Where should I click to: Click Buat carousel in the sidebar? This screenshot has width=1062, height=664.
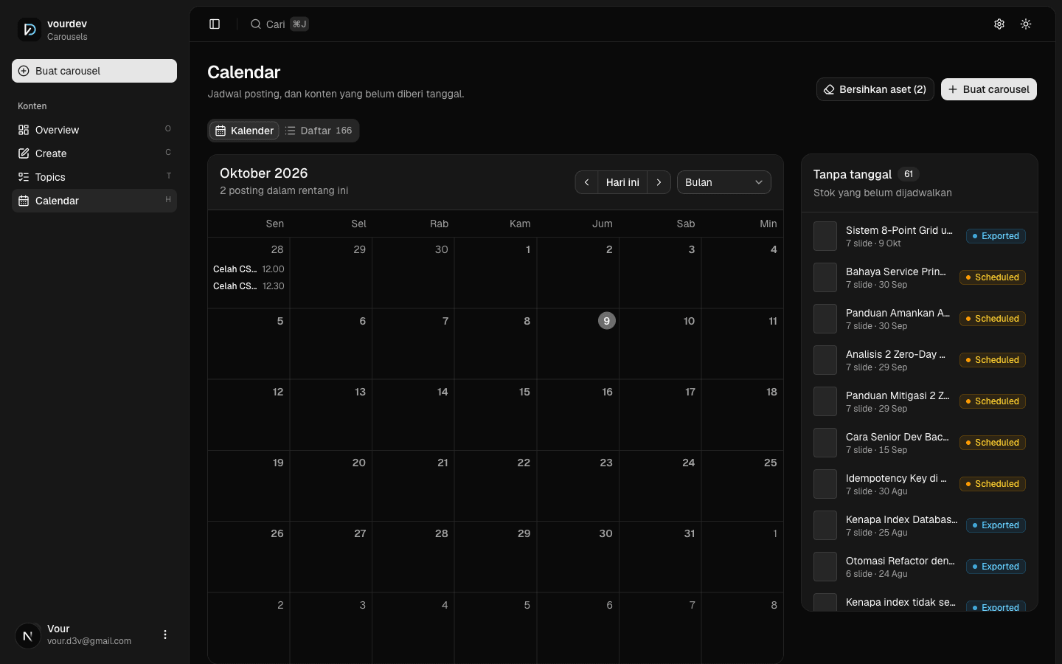(94, 71)
